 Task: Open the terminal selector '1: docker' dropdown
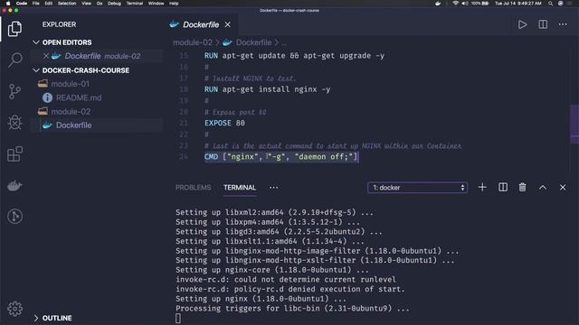click(x=417, y=188)
